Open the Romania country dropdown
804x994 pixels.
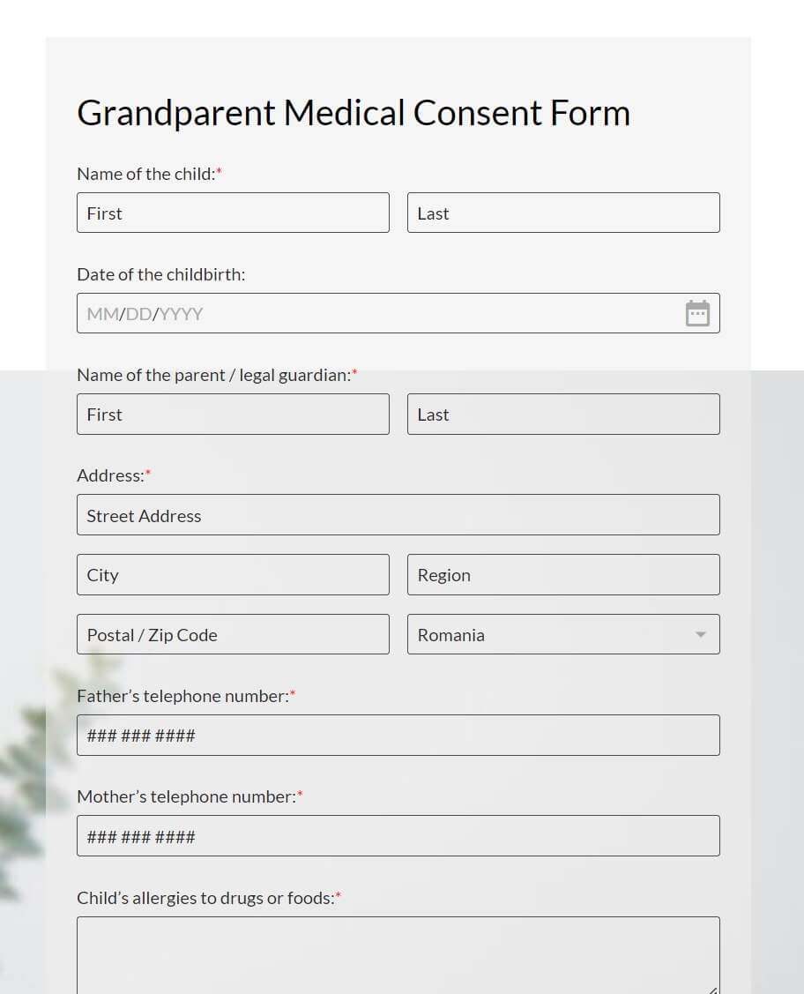pyautogui.click(x=563, y=634)
